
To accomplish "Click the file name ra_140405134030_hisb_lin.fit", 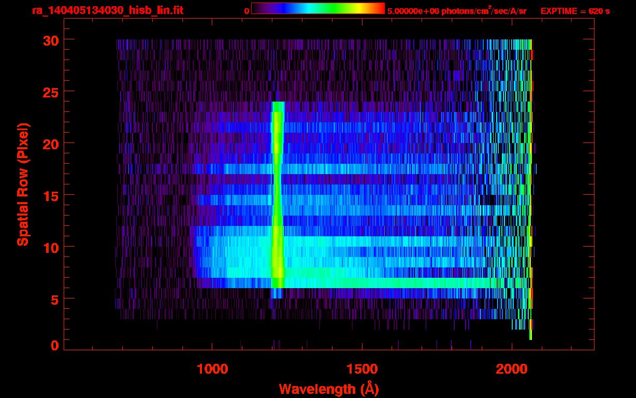I will tap(107, 10).
